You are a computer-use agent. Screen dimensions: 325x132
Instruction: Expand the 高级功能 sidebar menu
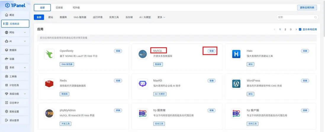[15, 94]
